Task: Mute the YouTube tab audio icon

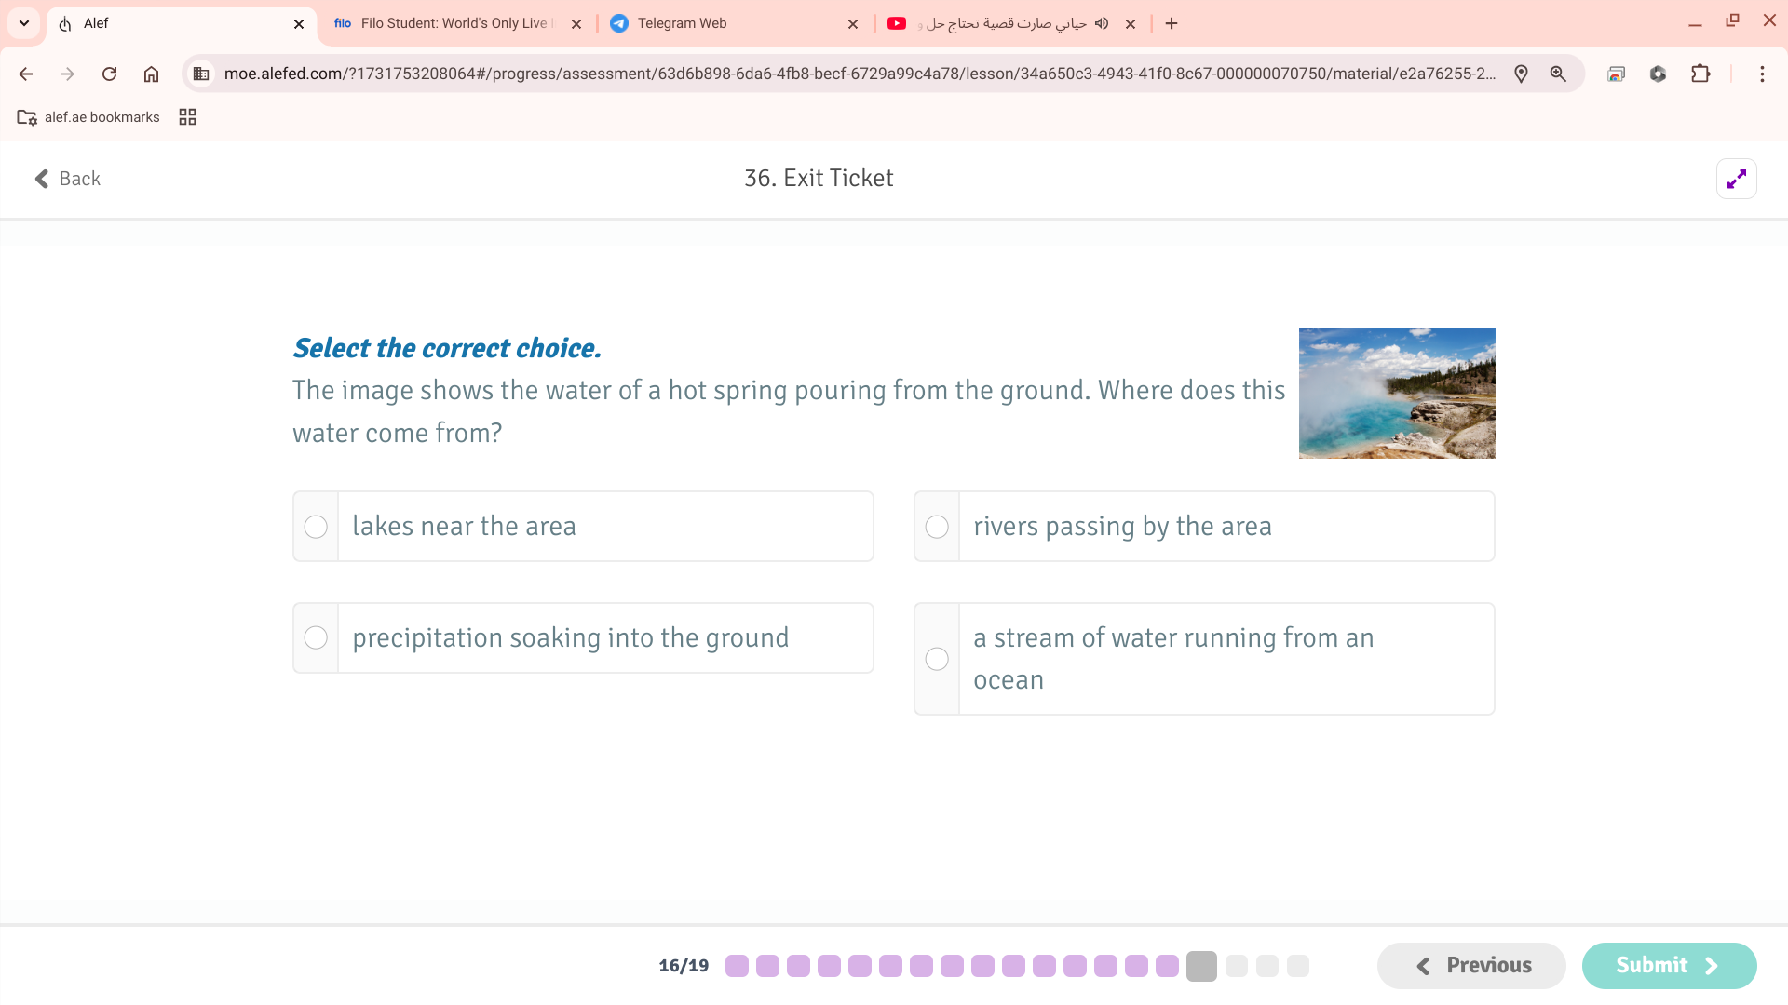Action: pyautogui.click(x=1102, y=23)
